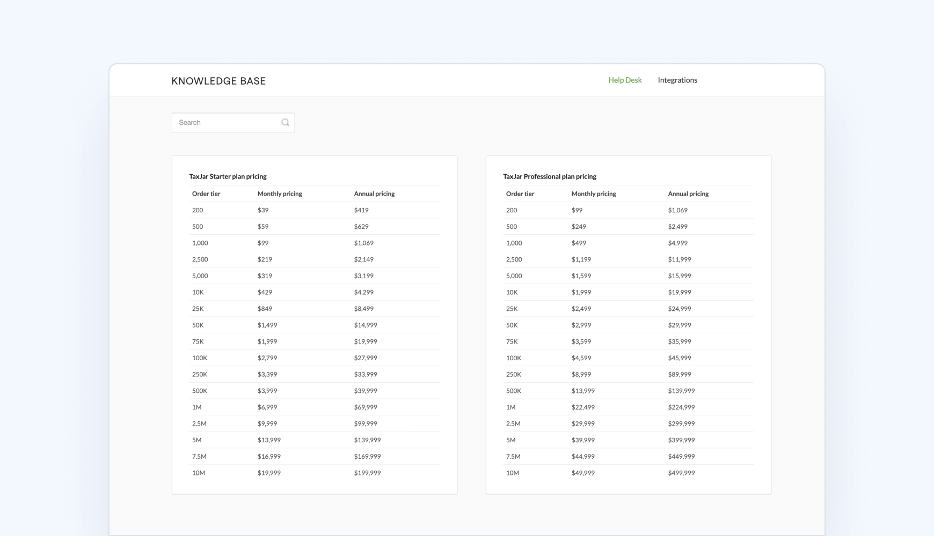Click the $2,149 Starter annual cell

(x=364, y=259)
